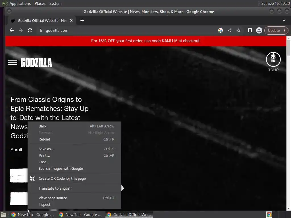This screenshot has height=218, width=291.
Task: Select Reload from context menu
Action: coord(74,139)
